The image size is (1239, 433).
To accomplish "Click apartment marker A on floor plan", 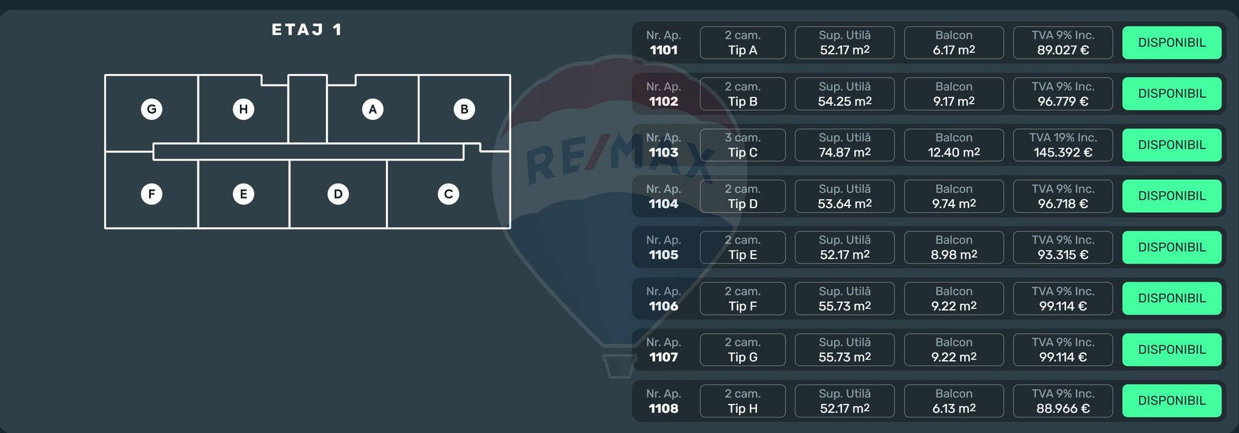I will (x=372, y=110).
